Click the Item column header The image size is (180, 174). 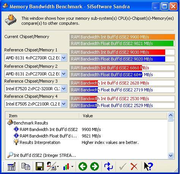[43, 116]
